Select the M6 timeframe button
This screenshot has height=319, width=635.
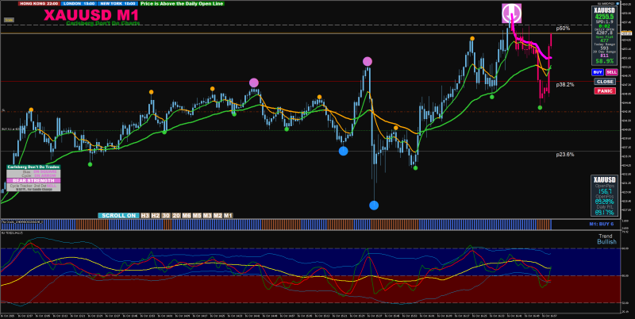[187, 215]
